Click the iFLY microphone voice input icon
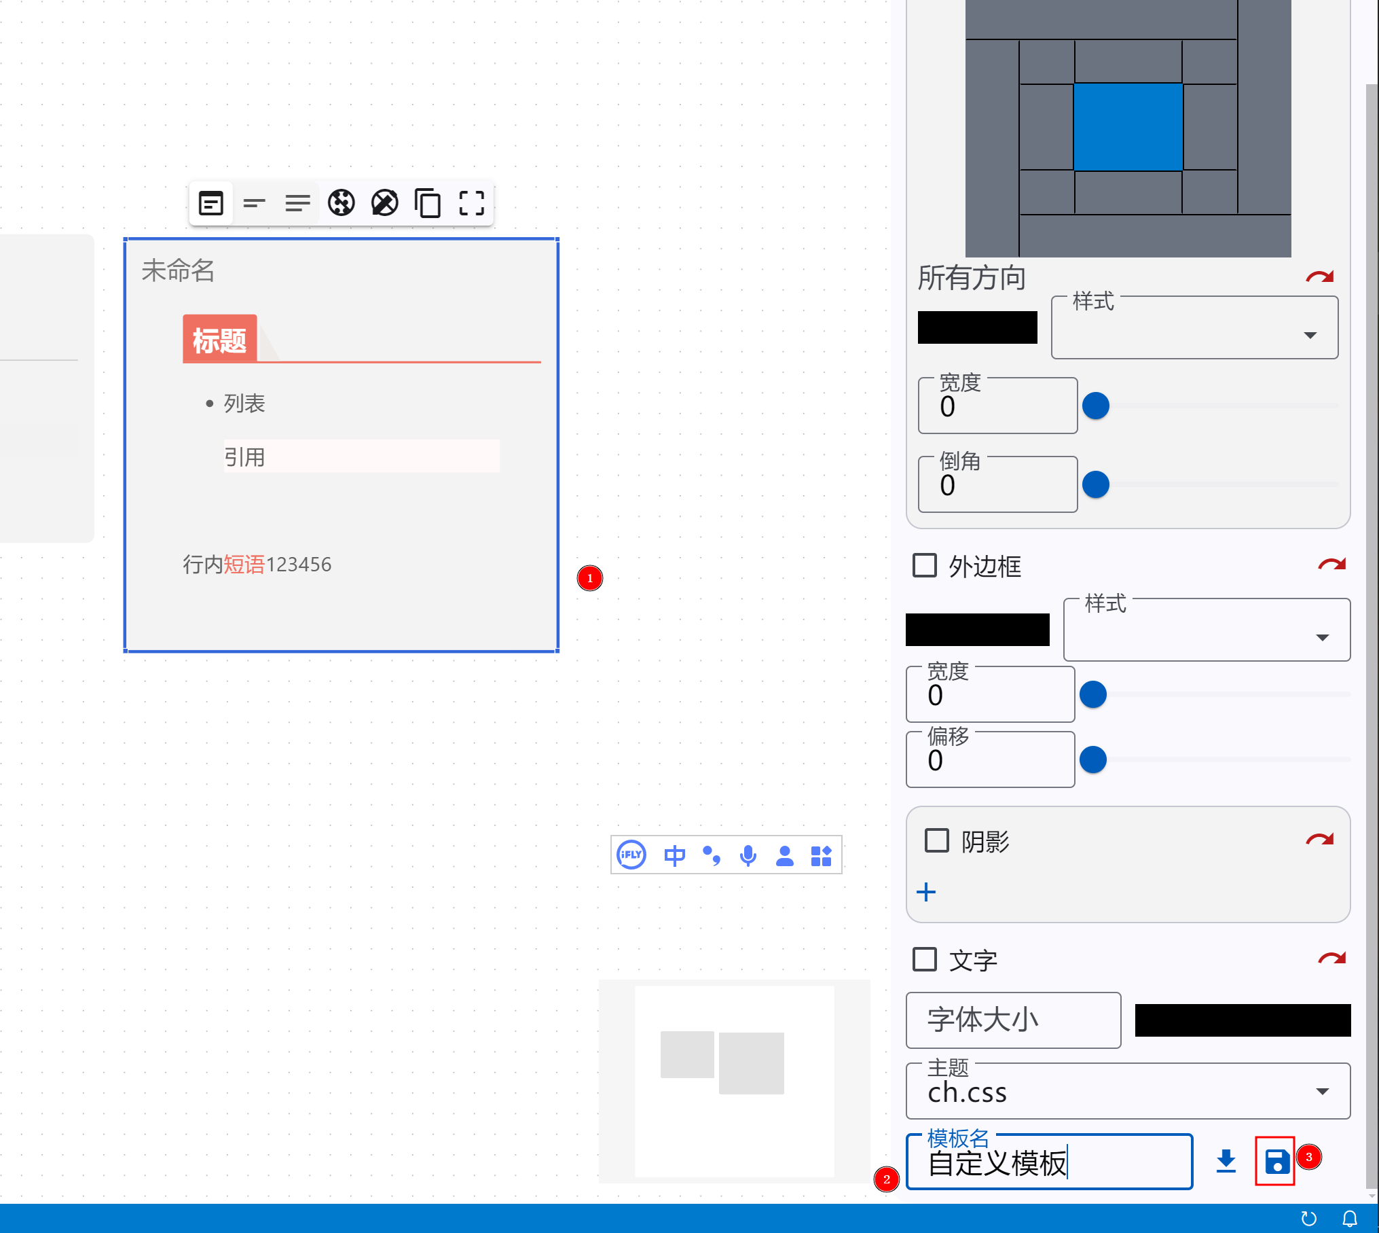Viewport: 1379px width, 1233px height. coord(748,855)
